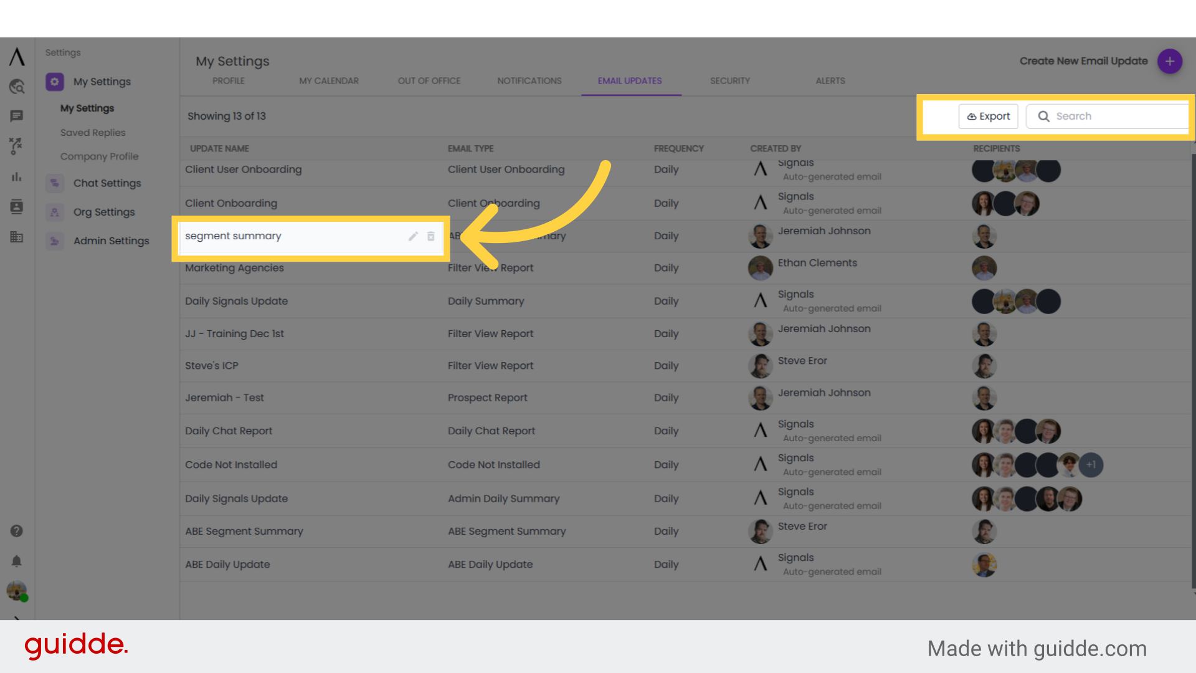Click the Prospect Report email type cell
Viewport: 1196px width, 673px height.
coord(487,398)
